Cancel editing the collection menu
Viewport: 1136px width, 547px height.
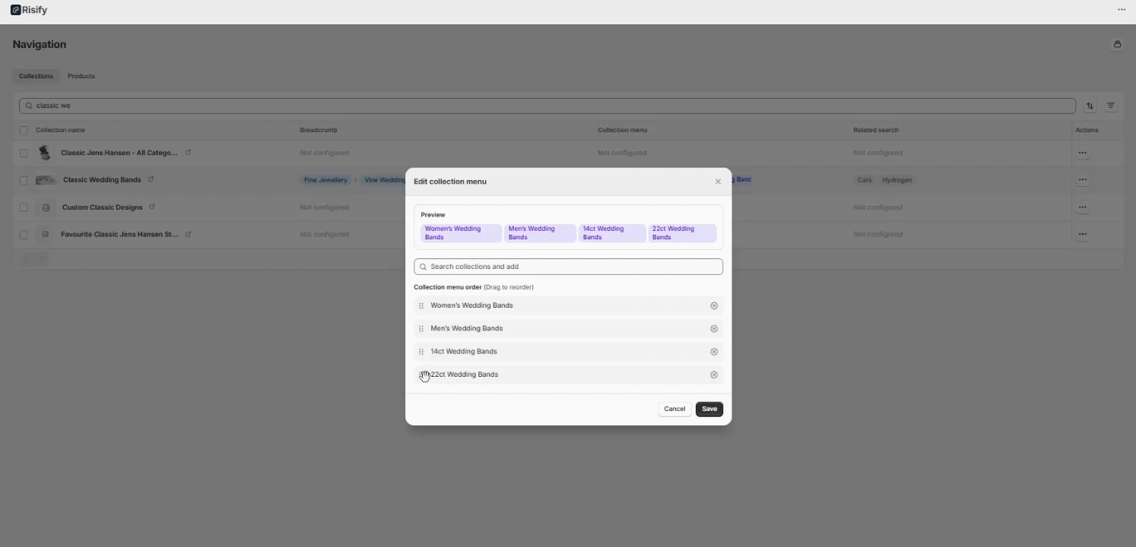coord(674,409)
